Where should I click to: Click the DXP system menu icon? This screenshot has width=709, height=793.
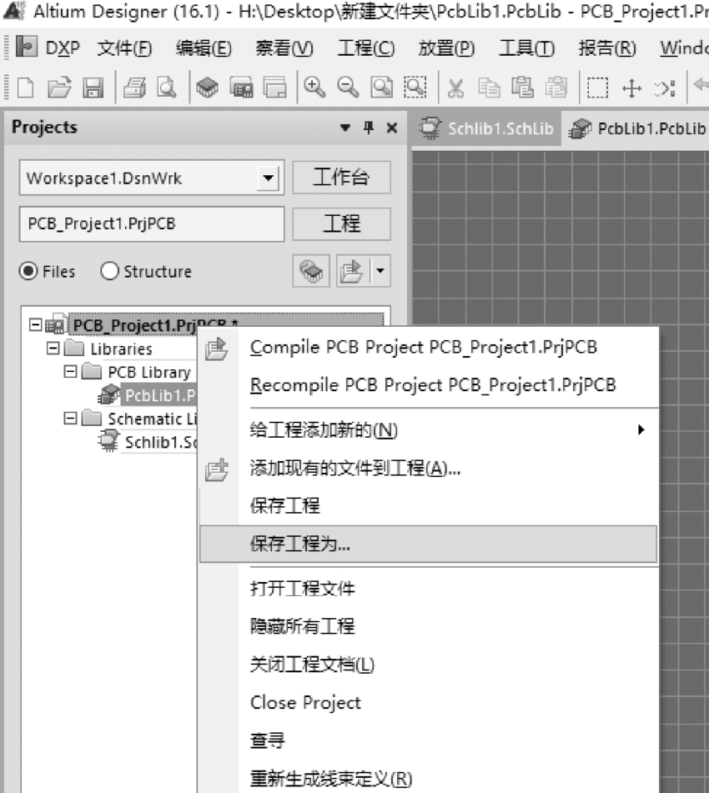27,47
